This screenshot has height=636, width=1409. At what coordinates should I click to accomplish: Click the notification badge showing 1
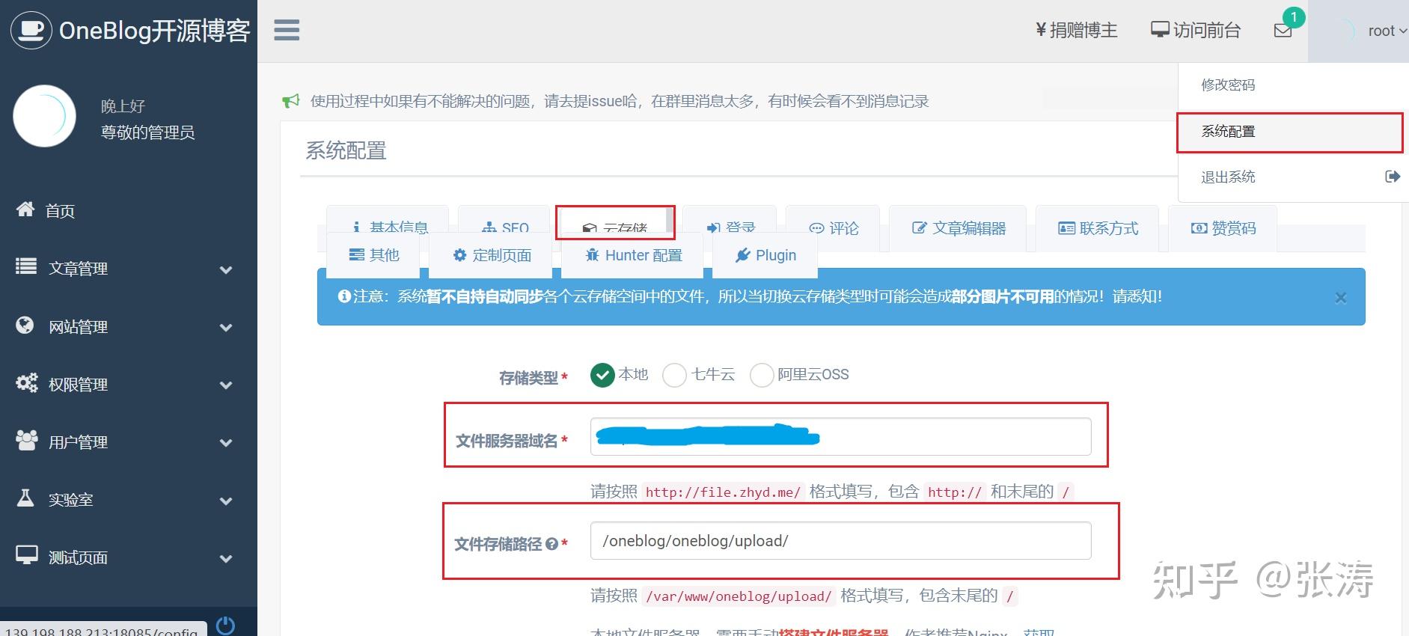[1294, 17]
